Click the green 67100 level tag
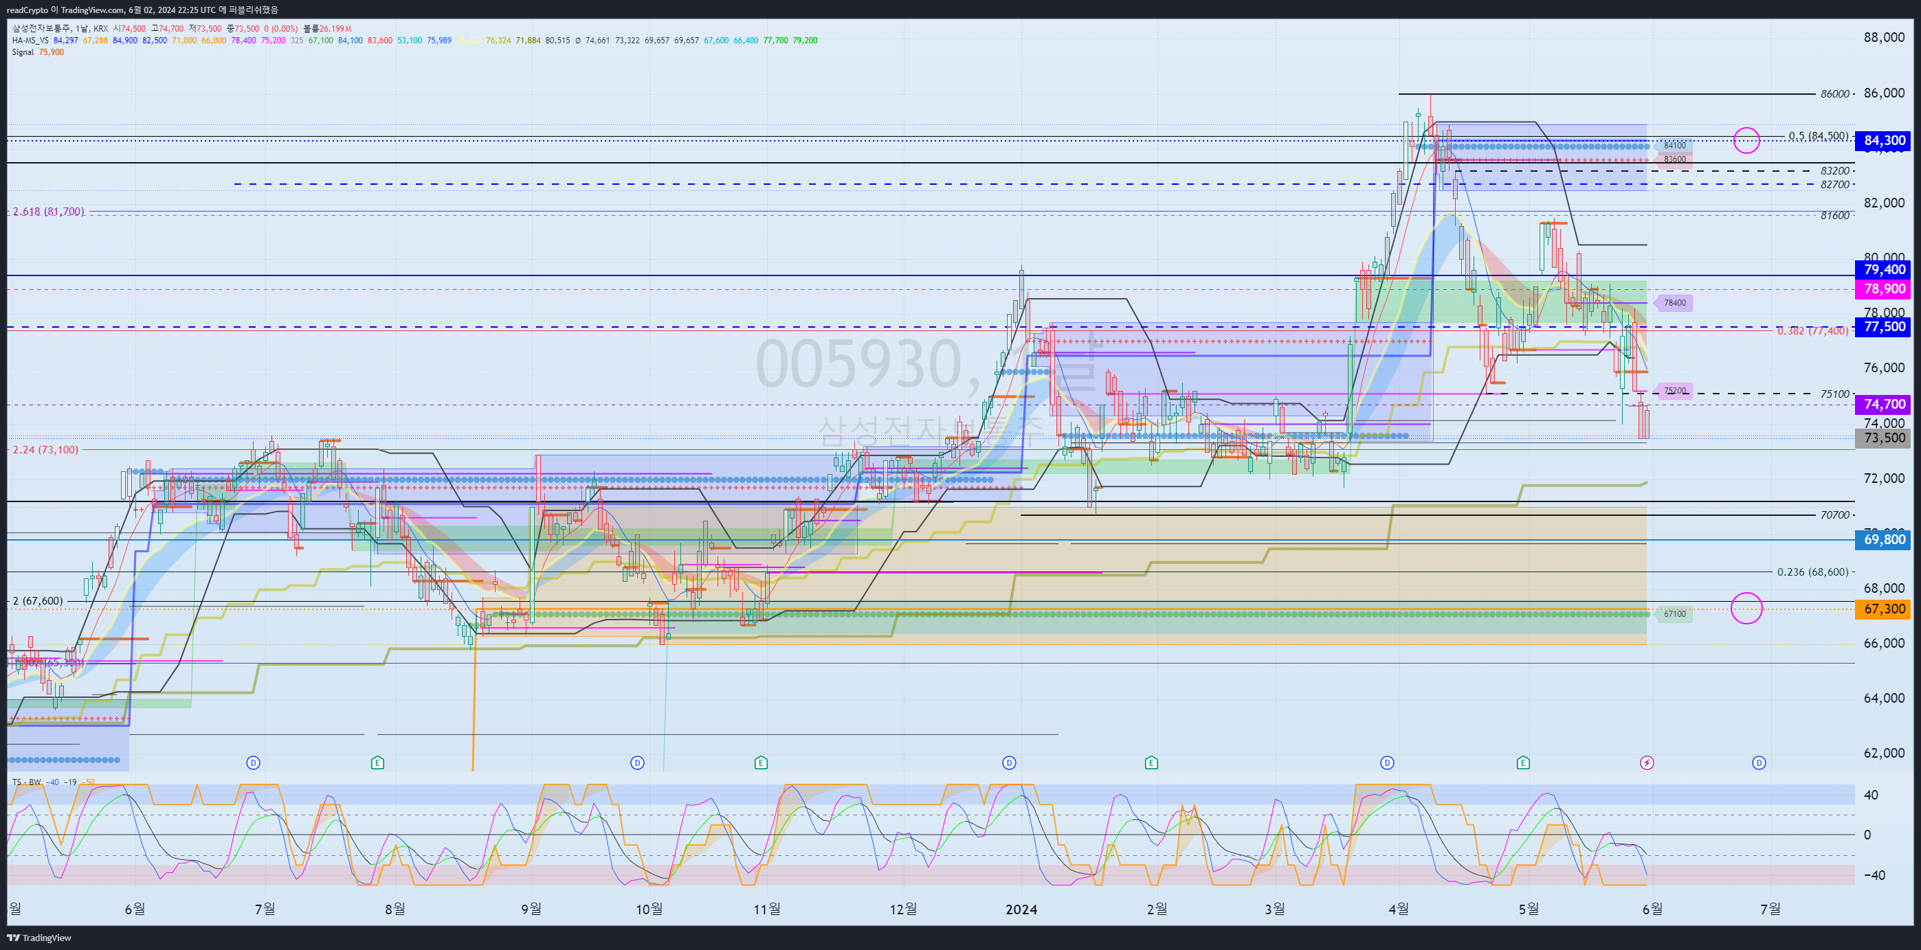This screenshot has width=1921, height=950. [x=1674, y=614]
